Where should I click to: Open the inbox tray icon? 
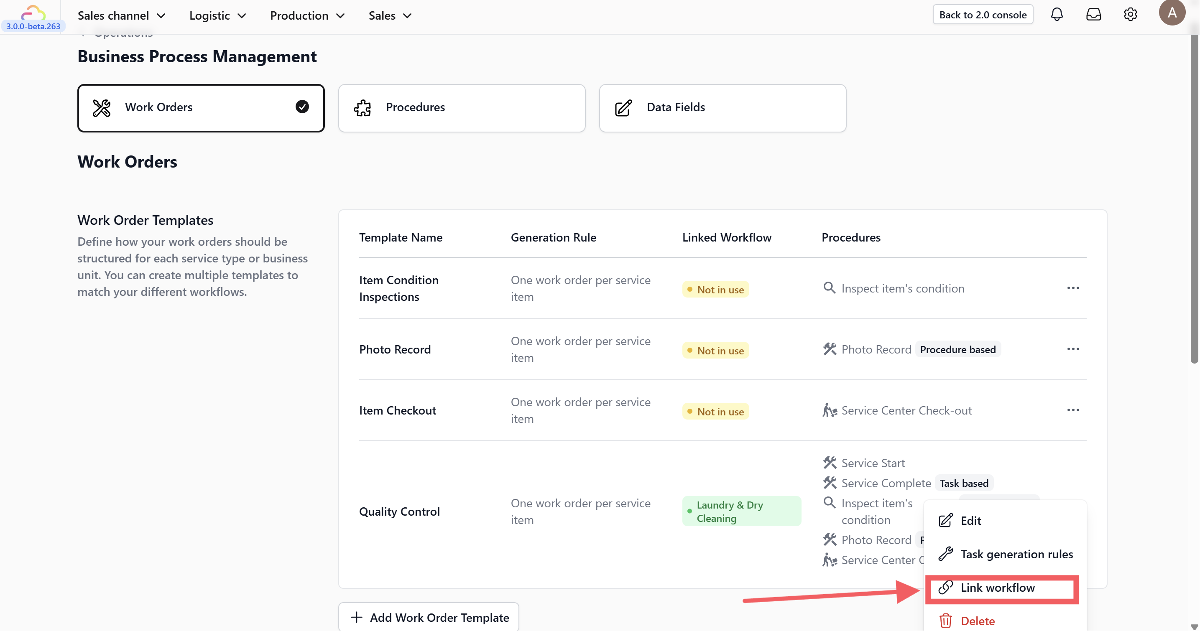pos(1093,15)
